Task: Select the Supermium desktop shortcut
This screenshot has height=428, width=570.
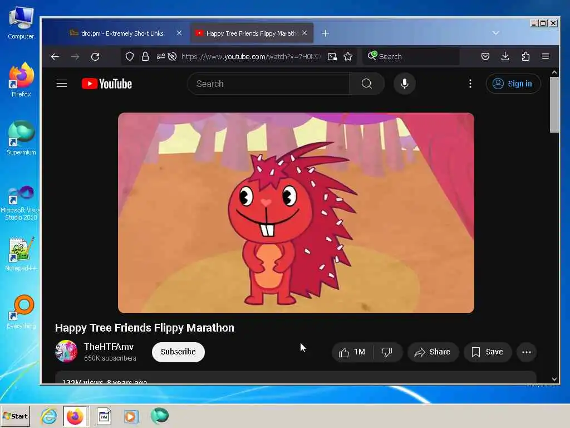Action: point(21,138)
